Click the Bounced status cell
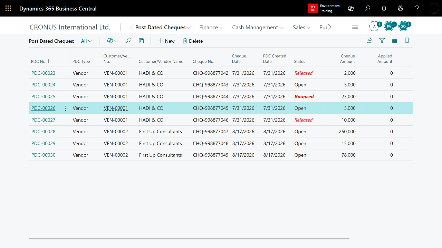The height and width of the screenshot is (248, 442). coord(304,96)
